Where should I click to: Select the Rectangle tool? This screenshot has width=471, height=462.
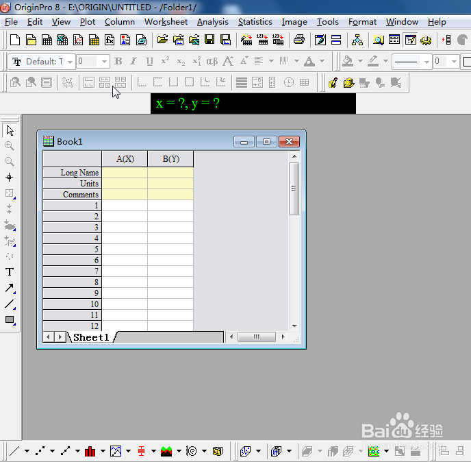10,319
